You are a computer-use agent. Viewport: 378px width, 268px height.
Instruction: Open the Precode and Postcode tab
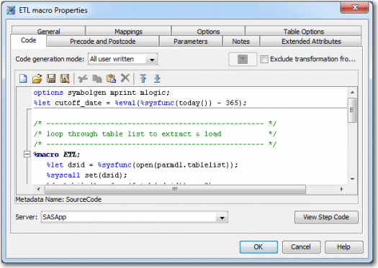pos(103,42)
